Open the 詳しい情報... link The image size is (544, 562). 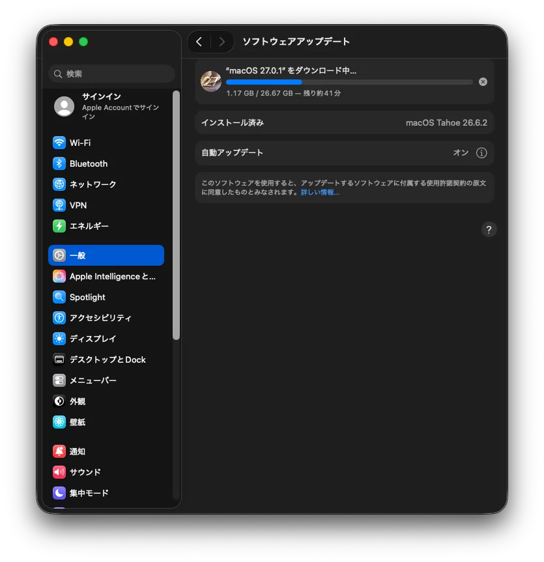[320, 192]
